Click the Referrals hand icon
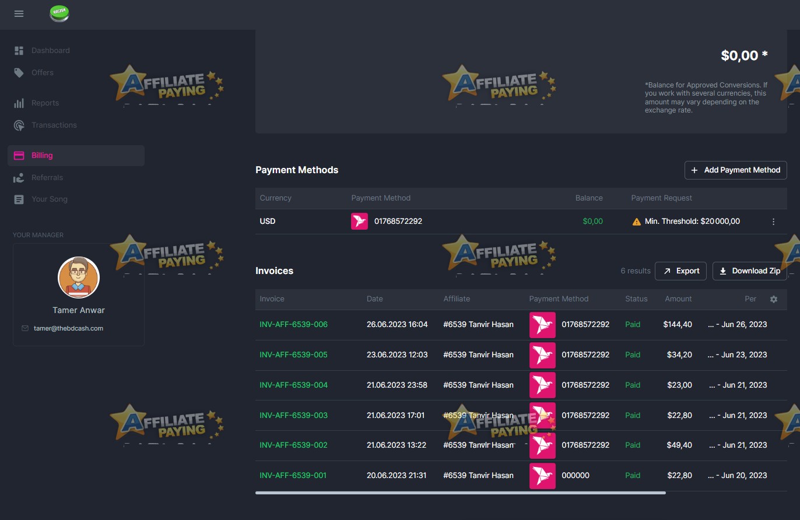Screen dimensions: 800x520 click(x=19, y=178)
